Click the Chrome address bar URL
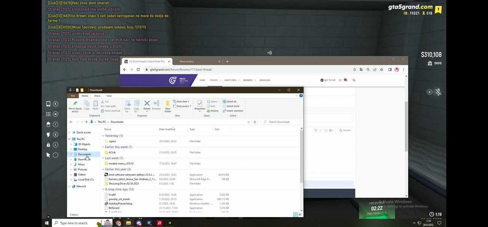Screen dimensions: 488x227 pyautogui.click(x=181, y=70)
